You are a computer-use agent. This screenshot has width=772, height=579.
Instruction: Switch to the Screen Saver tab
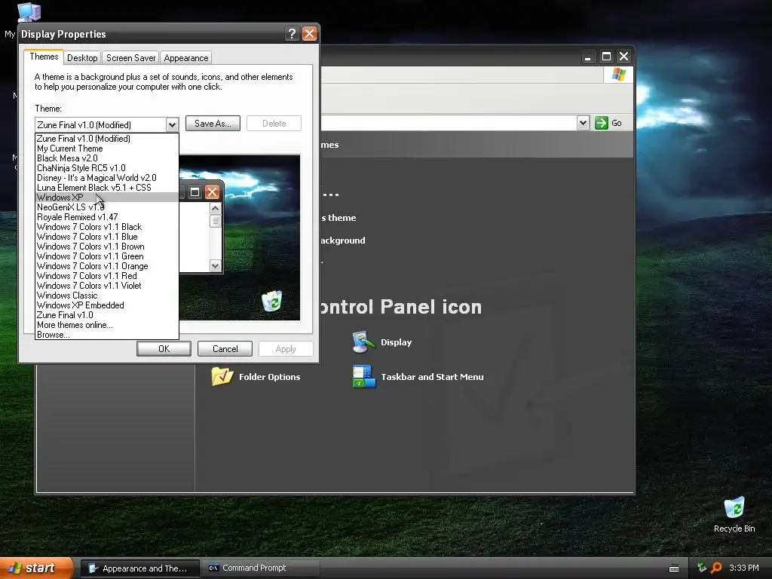click(x=131, y=57)
